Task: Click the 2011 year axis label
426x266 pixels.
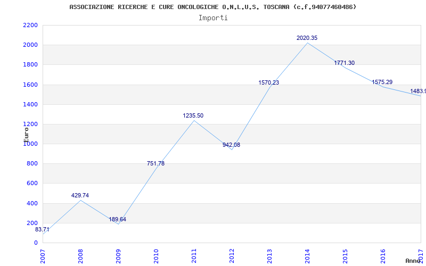Action: click(194, 256)
